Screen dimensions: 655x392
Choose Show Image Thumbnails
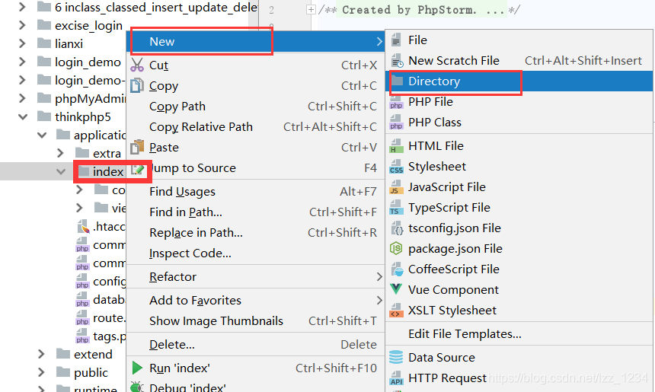pyautogui.click(x=255, y=321)
